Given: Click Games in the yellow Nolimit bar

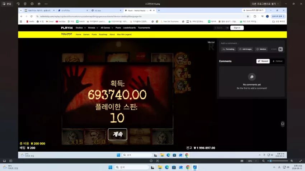Looking at the screenshot, I should tap(86, 34).
